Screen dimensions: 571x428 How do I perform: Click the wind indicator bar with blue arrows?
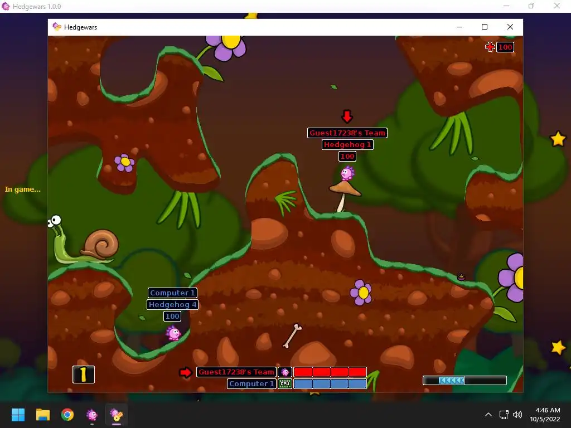pos(464,380)
